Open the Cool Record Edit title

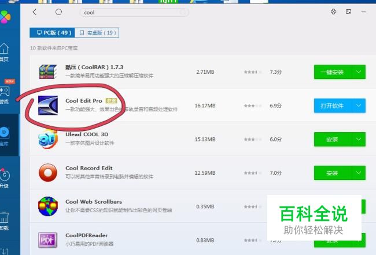click(x=89, y=168)
